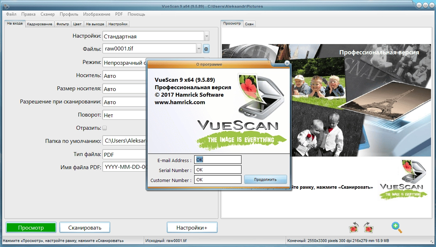Open the PDF menu
The width and height of the screenshot is (436, 247).
point(119,14)
